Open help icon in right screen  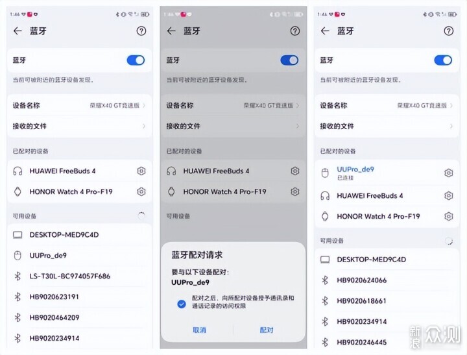(449, 31)
